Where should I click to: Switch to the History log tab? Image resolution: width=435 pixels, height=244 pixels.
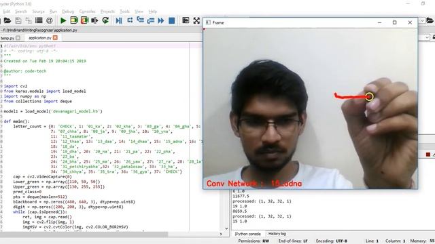(277, 234)
